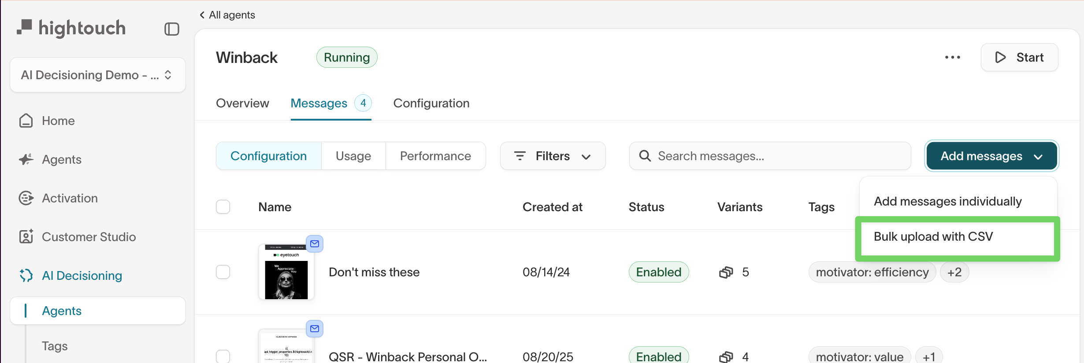Expand the Filters dropdown
The height and width of the screenshot is (363, 1084).
click(553, 156)
